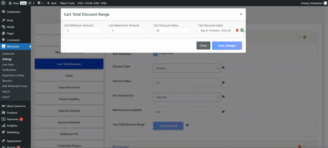The image size is (328, 148).
Task: Click the Cart Minimum Amount field
Action: 83,30
